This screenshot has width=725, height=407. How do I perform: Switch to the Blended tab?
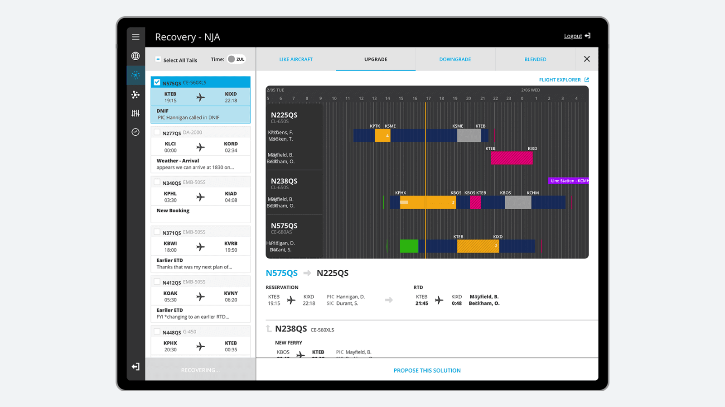pyautogui.click(x=535, y=59)
